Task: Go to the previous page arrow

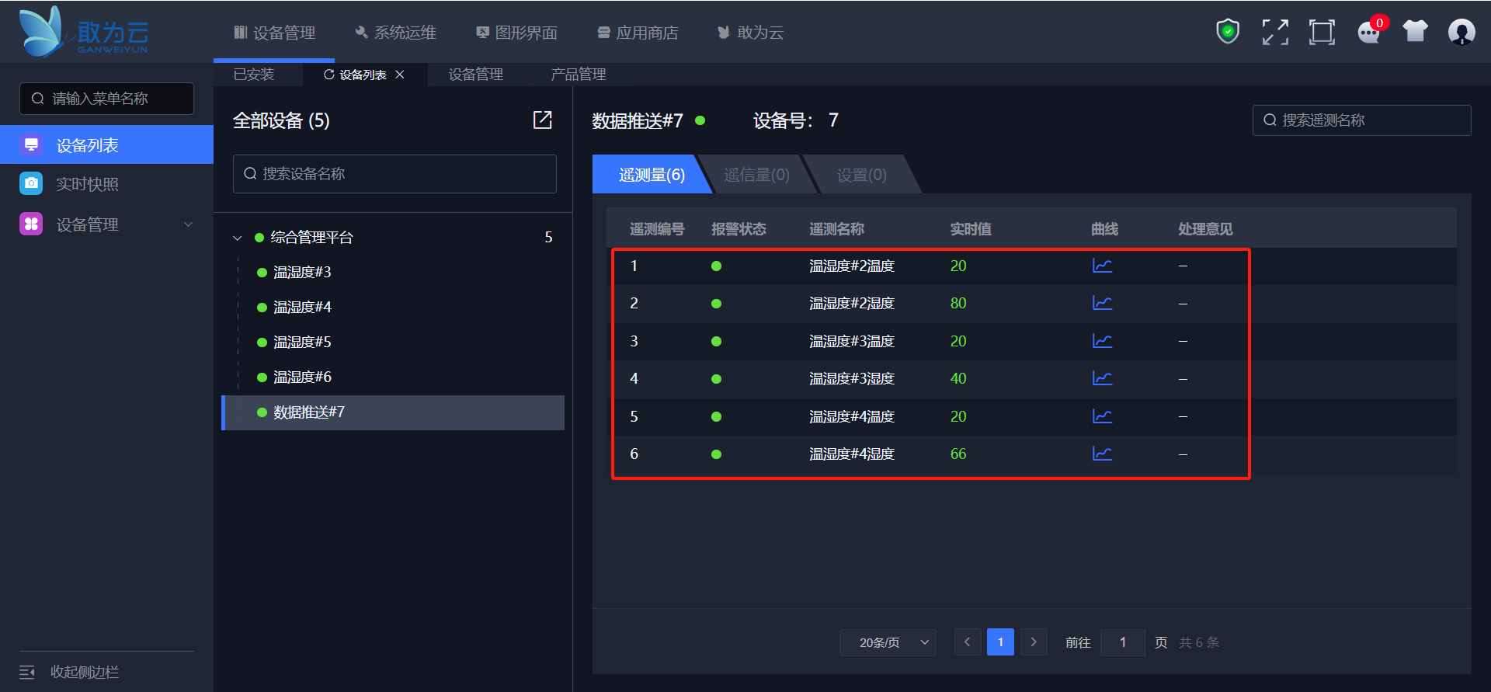Action: tap(968, 642)
